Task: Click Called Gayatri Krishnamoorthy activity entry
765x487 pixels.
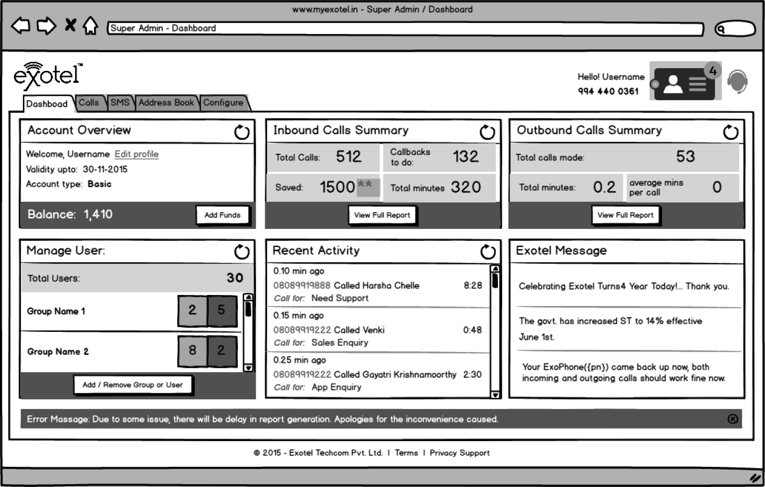Action: [x=378, y=374]
